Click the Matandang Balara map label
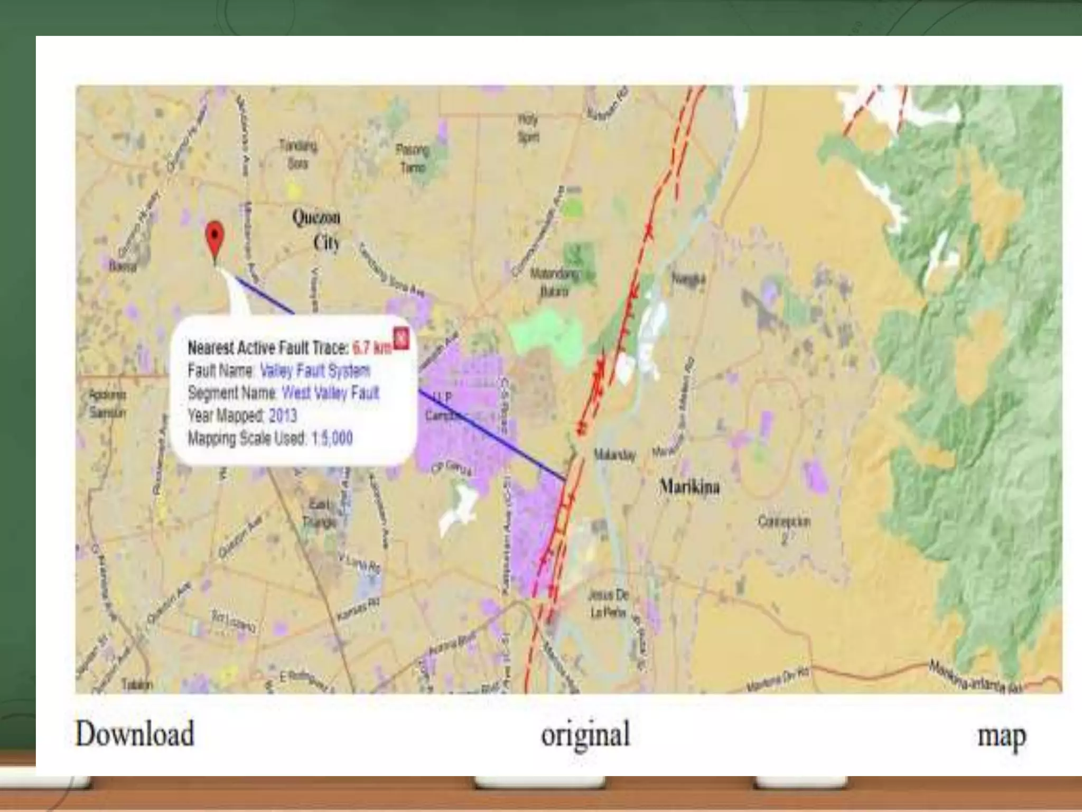 (x=554, y=282)
